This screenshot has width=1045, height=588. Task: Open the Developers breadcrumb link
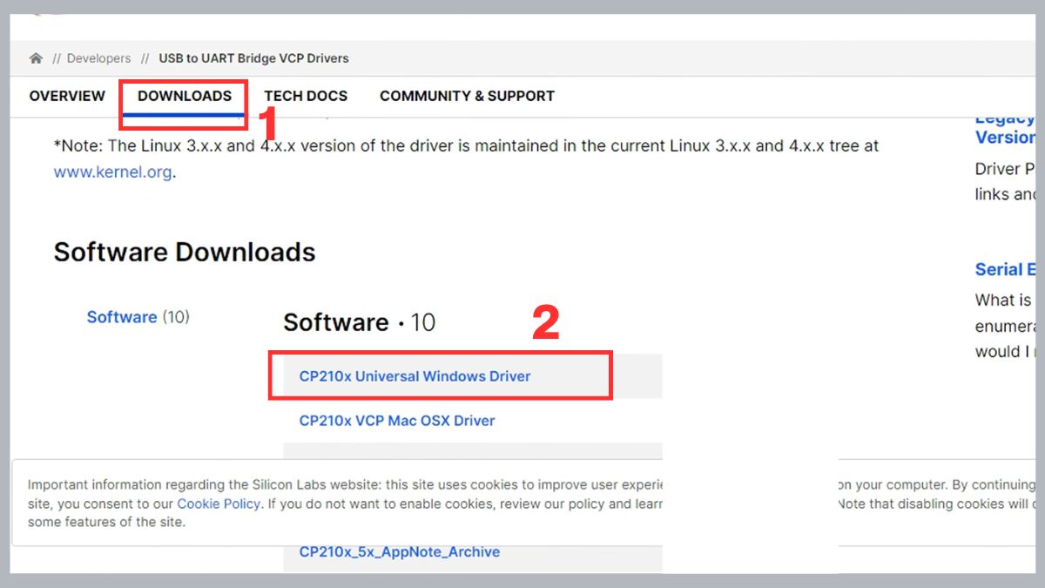click(x=98, y=58)
